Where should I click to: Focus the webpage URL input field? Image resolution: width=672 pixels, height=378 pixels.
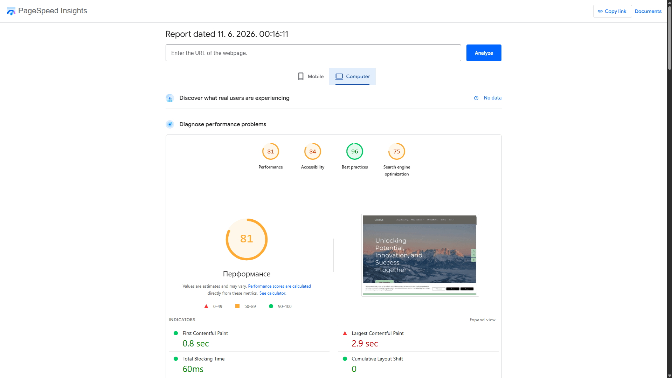pyautogui.click(x=313, y=53)
